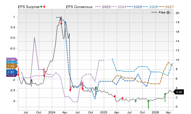Select the red surprise arrow near November 2023
The width and height of the screenshot is (191, 114).
(44, 73)
